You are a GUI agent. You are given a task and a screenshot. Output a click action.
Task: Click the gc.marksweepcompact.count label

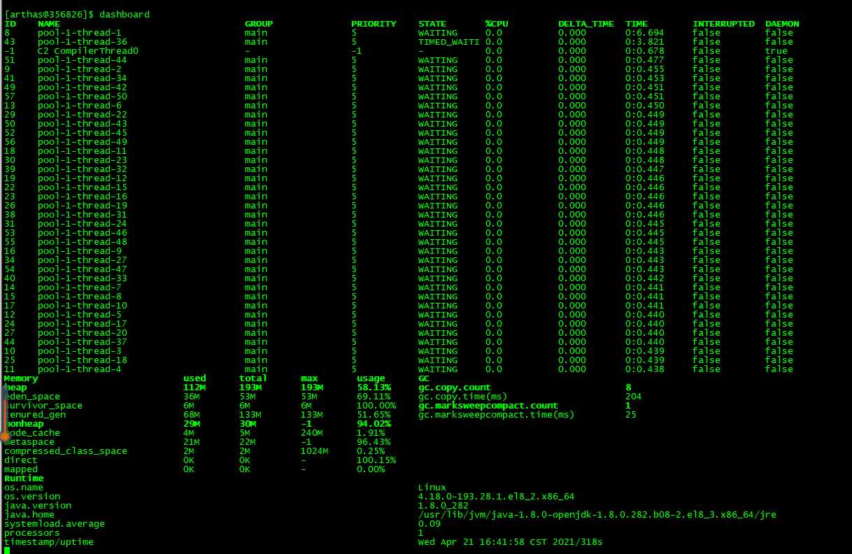click(x=488, y=406)
